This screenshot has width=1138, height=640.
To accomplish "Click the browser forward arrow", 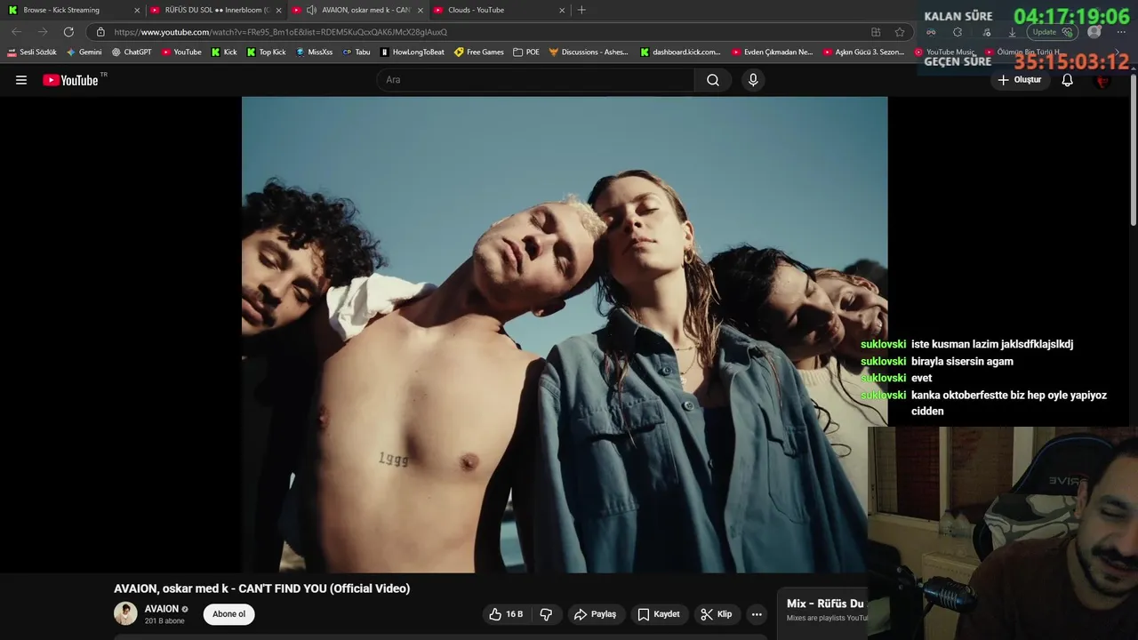I will click(42, 32).
